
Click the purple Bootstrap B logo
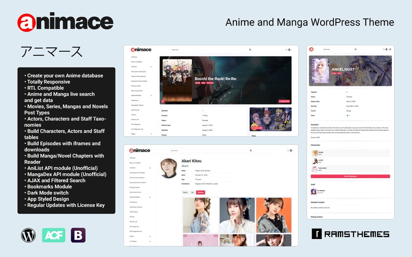[78, 235]
